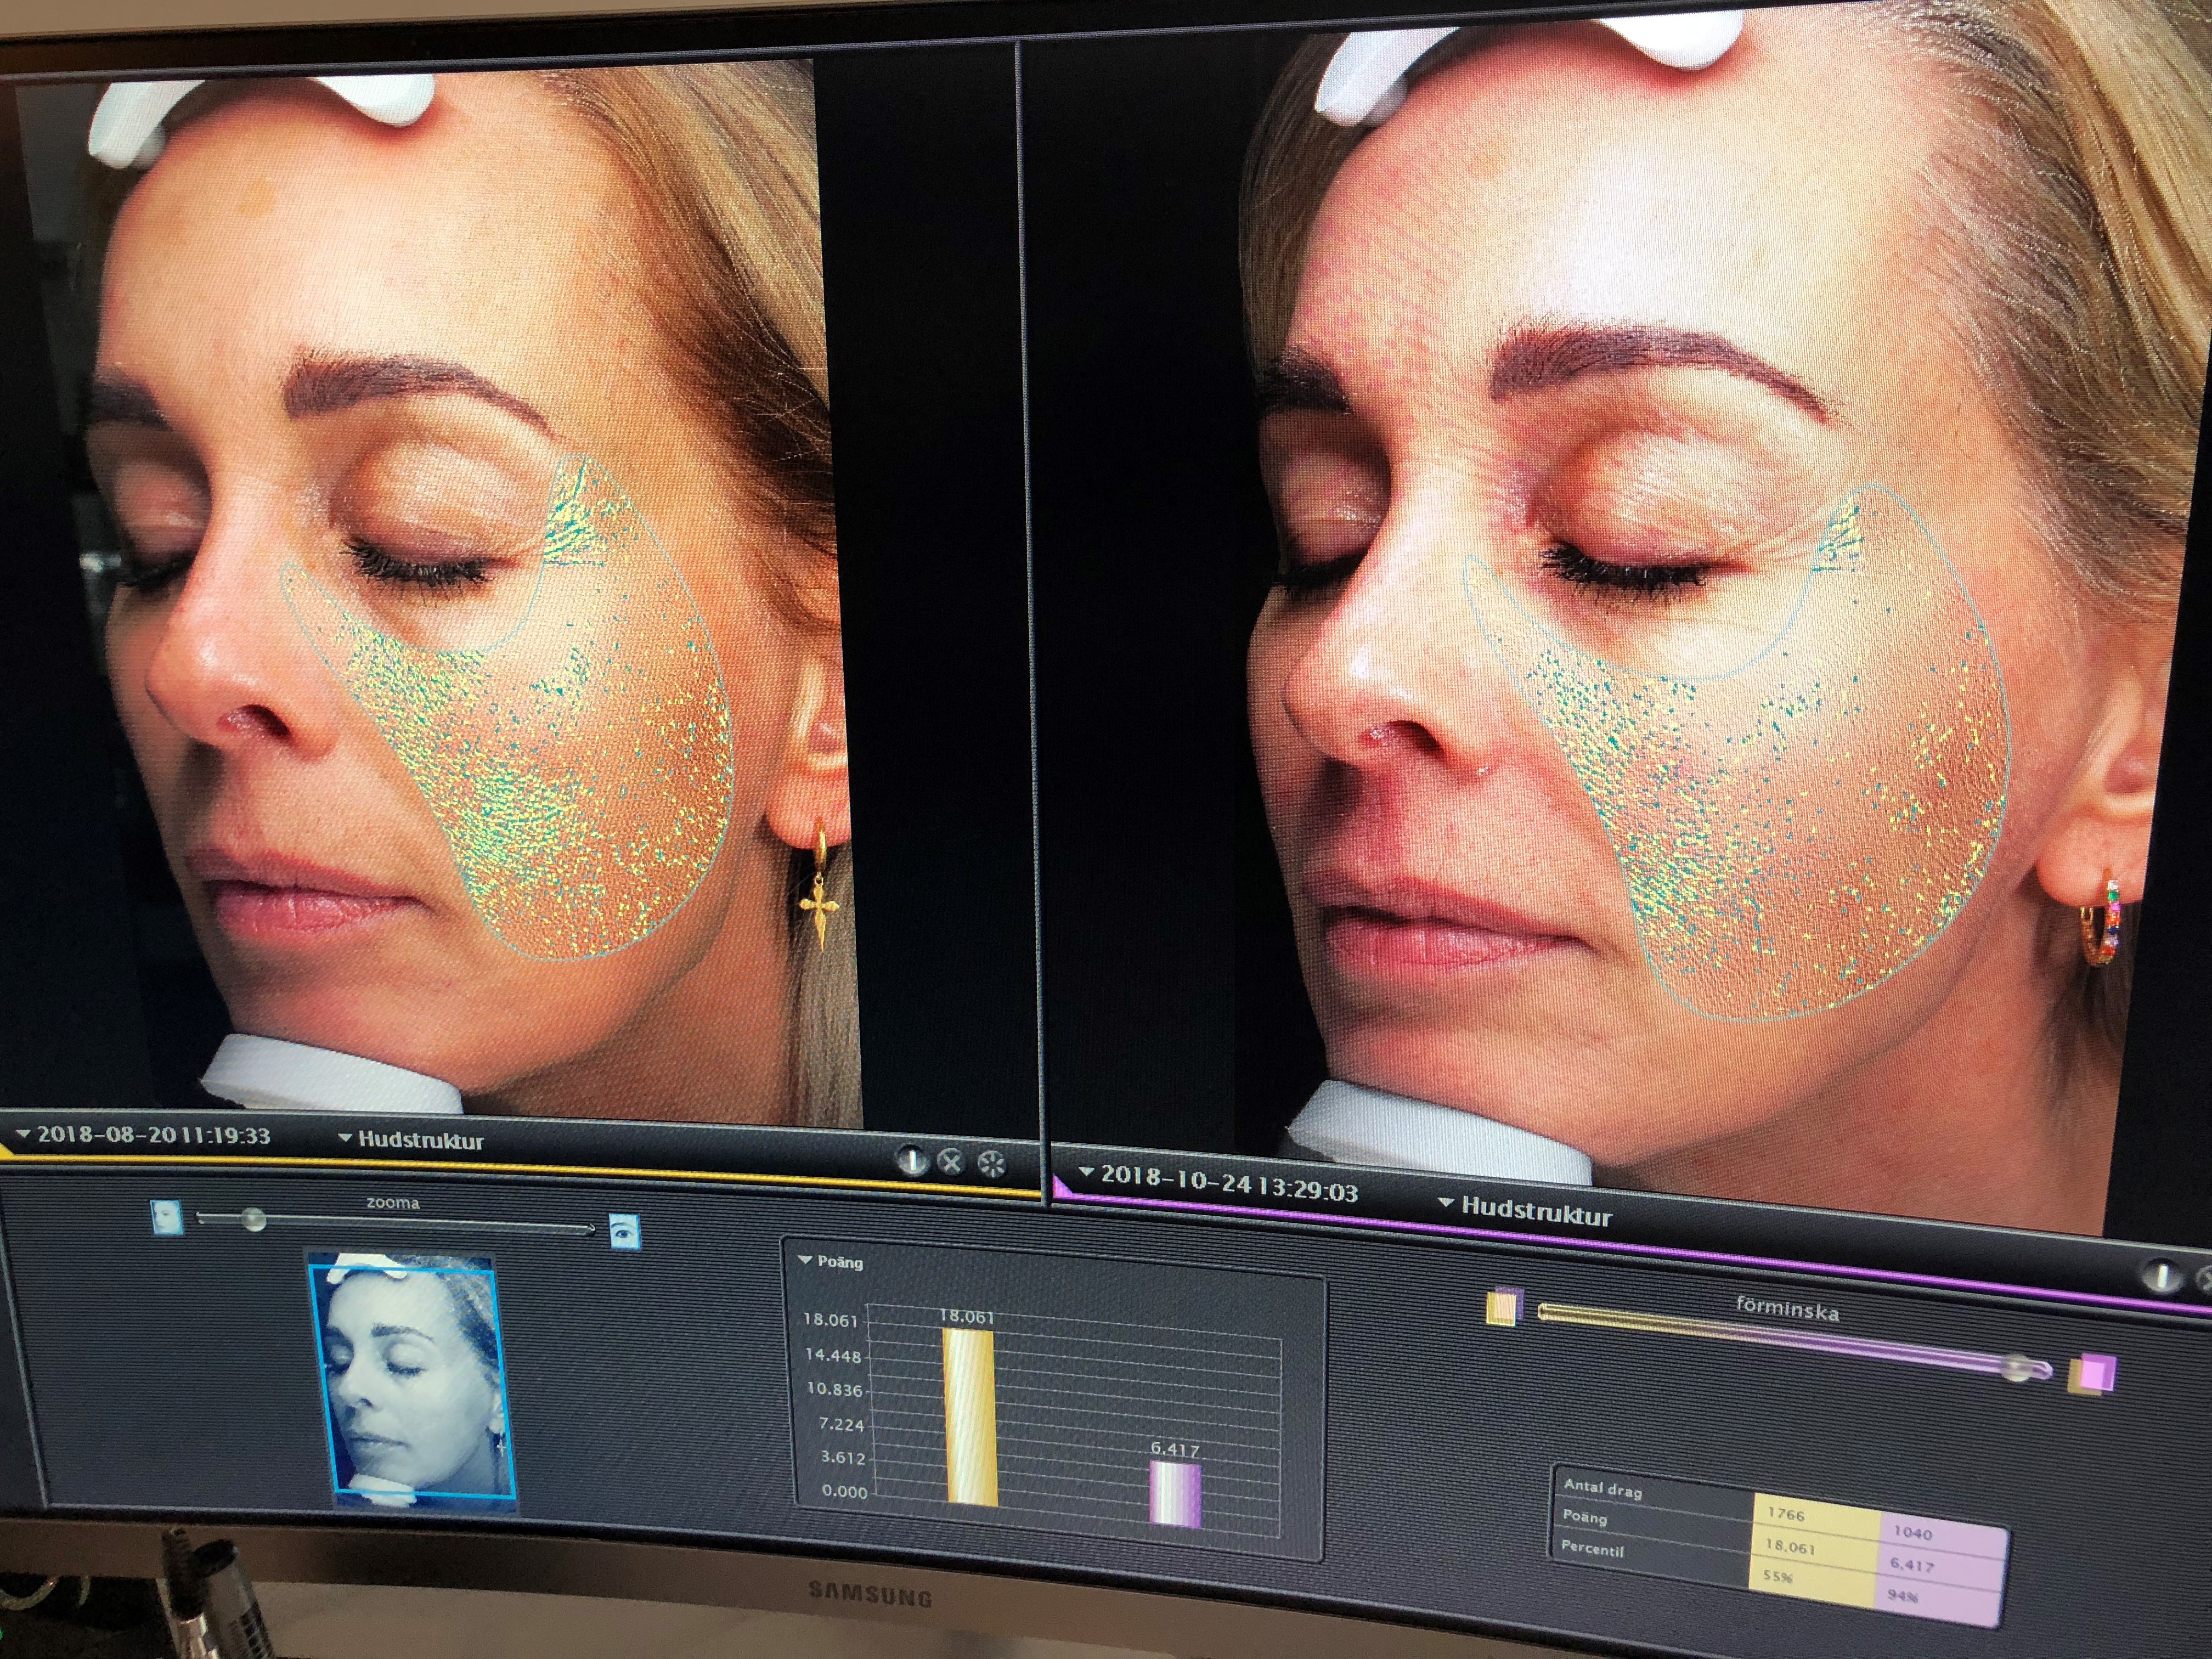The image size is (2212, 1659).
Task: Click the face navigator thumbnail
Action: [x=413, y=1380]
